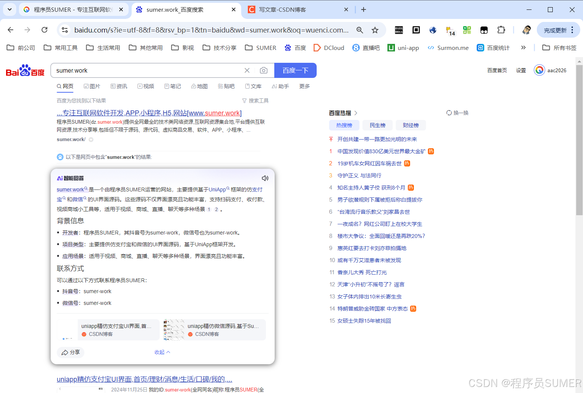Open the 常用工具 bookmark folder
The image size is (583, 393).
pos(61,48)
